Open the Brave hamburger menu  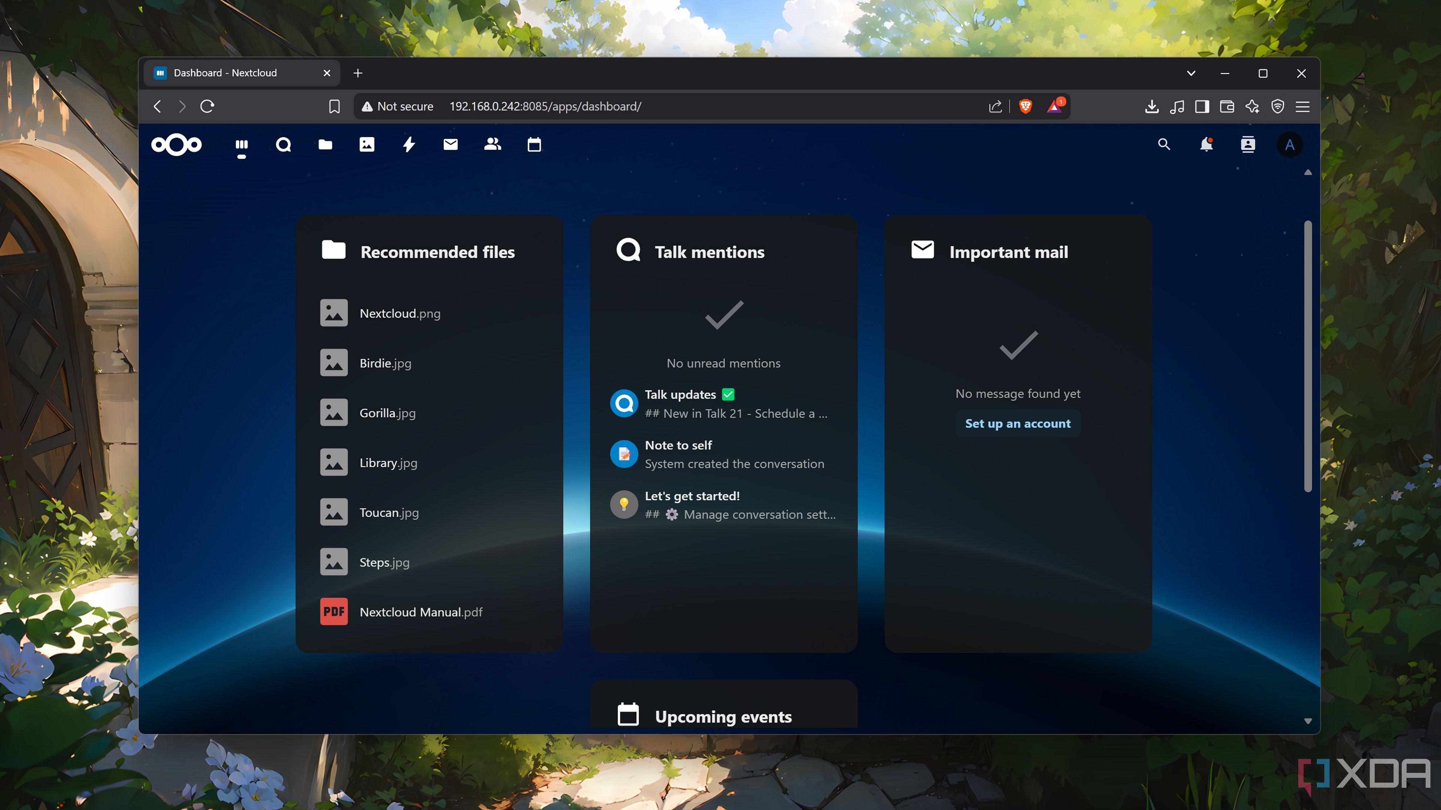(x=1302, y=106)
